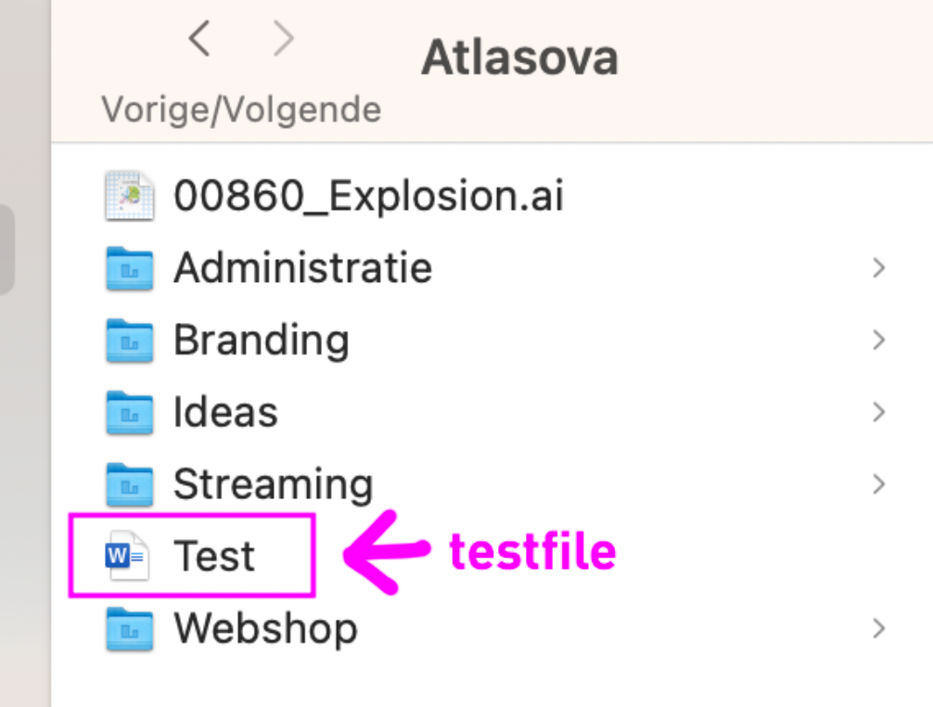Click the Streaming folder icon
933x707 pixels.
129,483
